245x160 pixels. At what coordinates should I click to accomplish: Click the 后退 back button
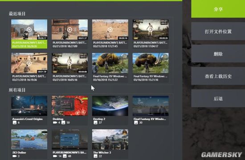pos(218,98)
